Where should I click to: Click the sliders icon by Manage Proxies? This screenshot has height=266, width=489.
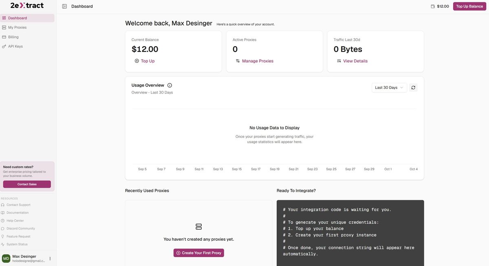coord(238,61)
